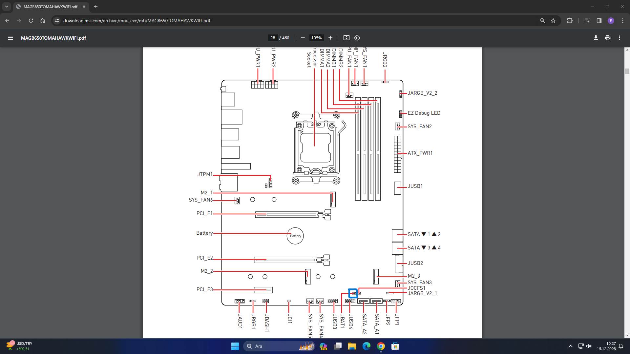Select the MAGB650TOMAHAWKWIFI.pdf tab
This screenshot has width=630, height=354.
point(51,7)
